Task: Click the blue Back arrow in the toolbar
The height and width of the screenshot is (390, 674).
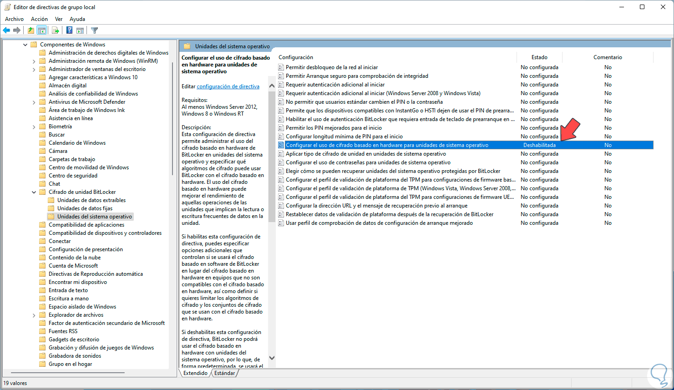Action: 6,30
